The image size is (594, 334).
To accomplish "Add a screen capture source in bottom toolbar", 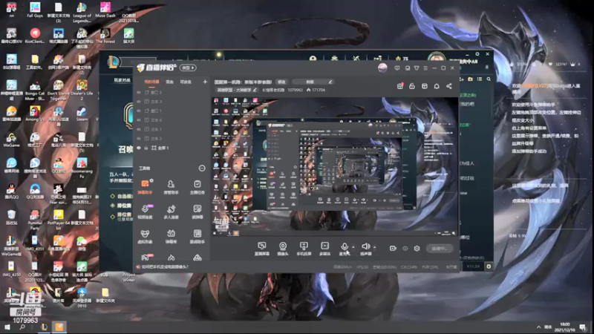I will (x=262, y=249).
